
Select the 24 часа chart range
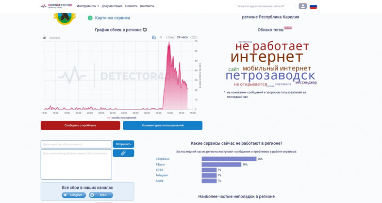(x=182, y=37)
